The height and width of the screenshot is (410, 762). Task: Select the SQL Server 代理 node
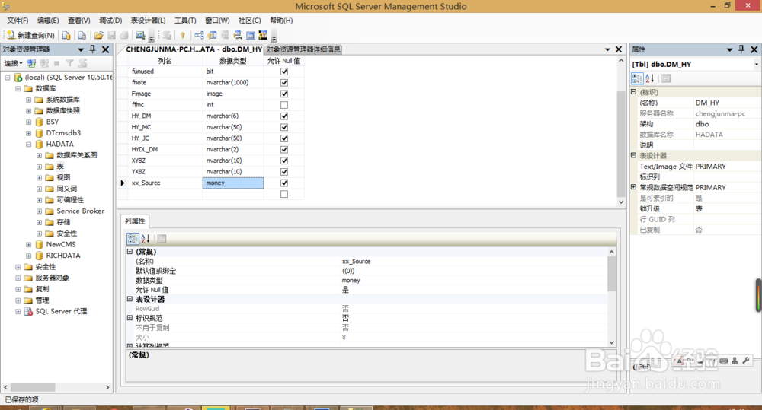(x=61, y=312)
